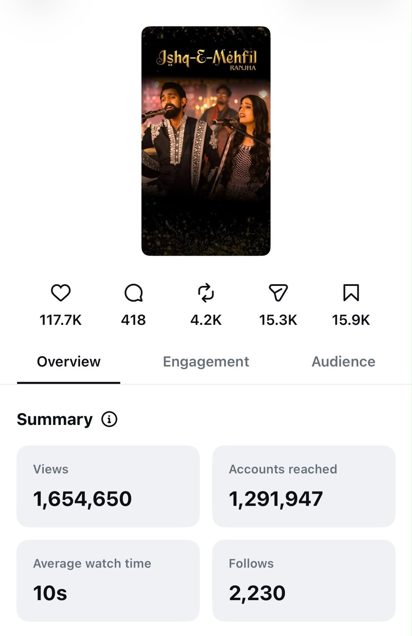
Task: Tap the repost arrows icon
Action: tap(206, 293)
